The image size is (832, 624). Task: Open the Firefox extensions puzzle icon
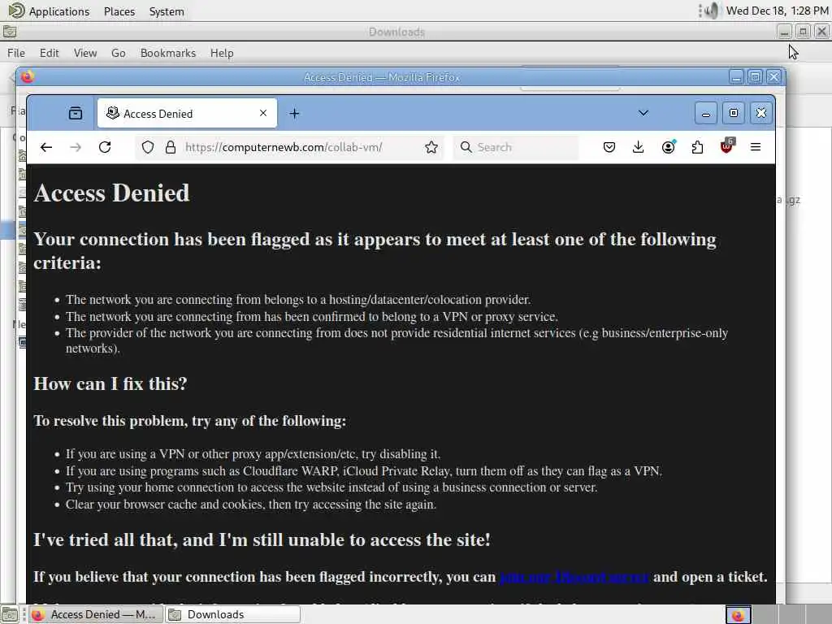(x=697, y=147)
